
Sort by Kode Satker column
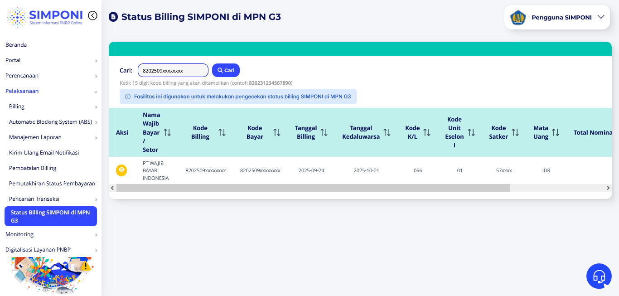pos(515,132)
